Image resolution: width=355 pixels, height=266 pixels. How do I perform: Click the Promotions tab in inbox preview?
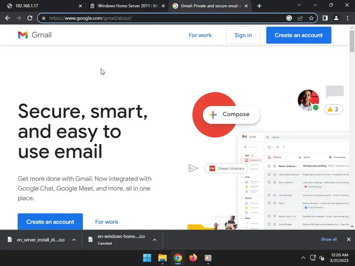point(337,157)
